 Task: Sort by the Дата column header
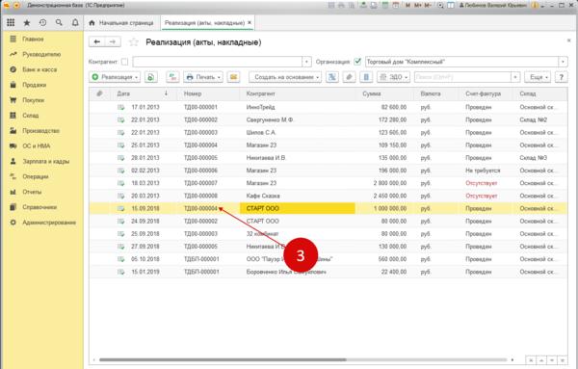pyautogui.click(x=143, y=93)
